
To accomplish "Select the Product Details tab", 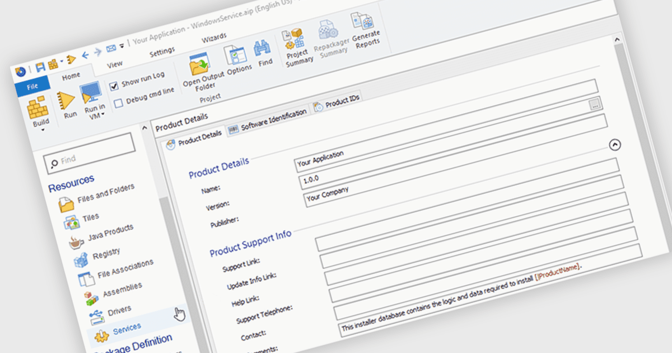I will pyautogui.click(x=195, y=139).
